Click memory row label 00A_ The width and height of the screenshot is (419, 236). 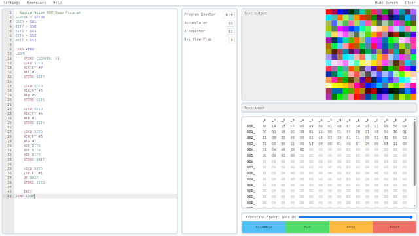(x=251, y=185)
